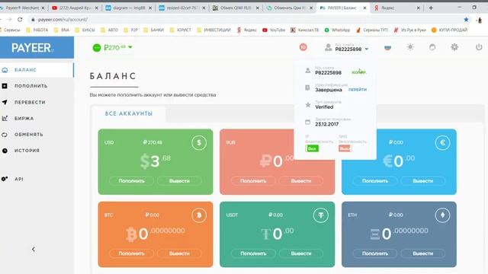This screenshot has height=274, width=488.
Task: Click Пополнить on the USD card
Action: click(131, 181)
